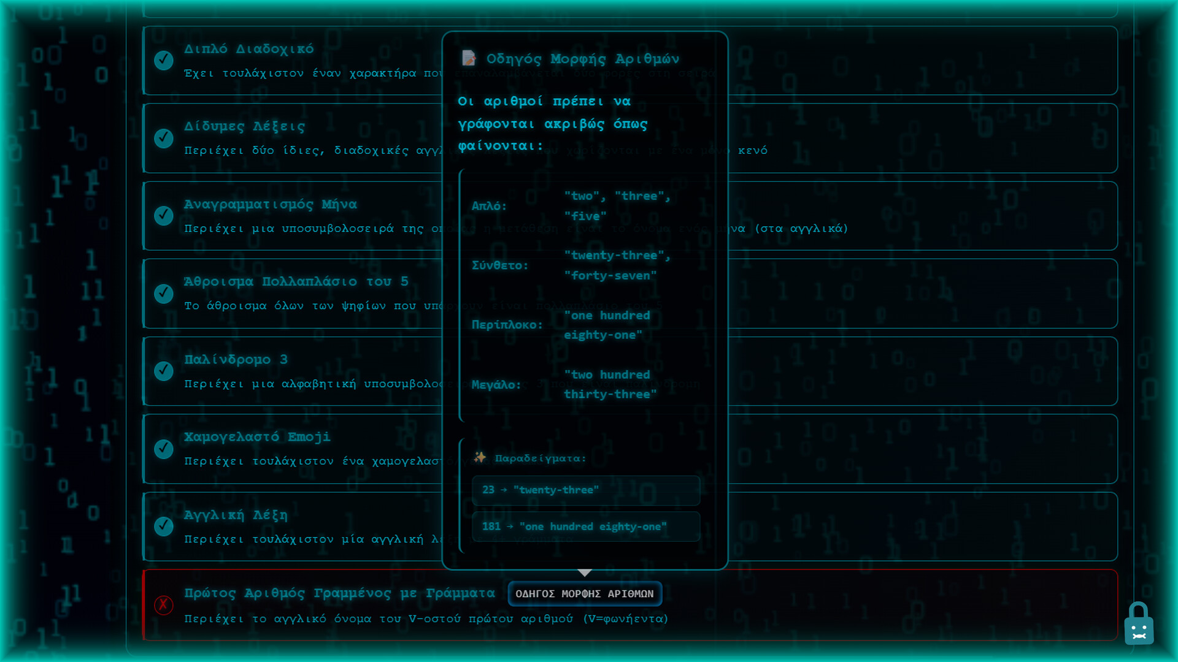The image size is (1178, 662).
Task: Click the notepad icon in guide header
Action: click(x=469, y=58)
